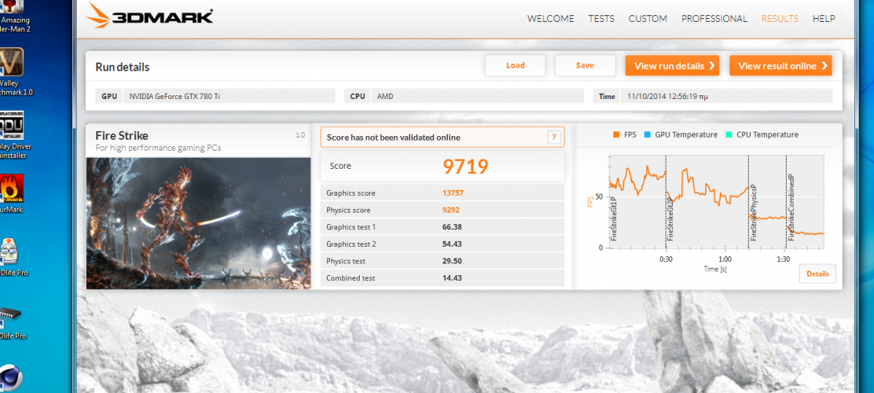Click the Save button
The height and width of the screenshot is (393, 874).
coord(585,65)
